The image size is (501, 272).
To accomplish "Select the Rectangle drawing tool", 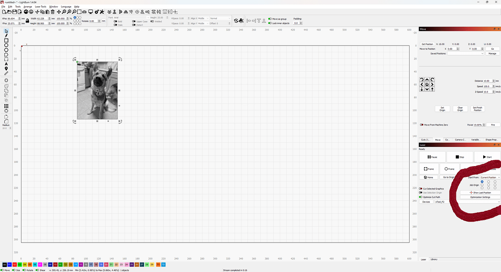I will click(6, 41).
